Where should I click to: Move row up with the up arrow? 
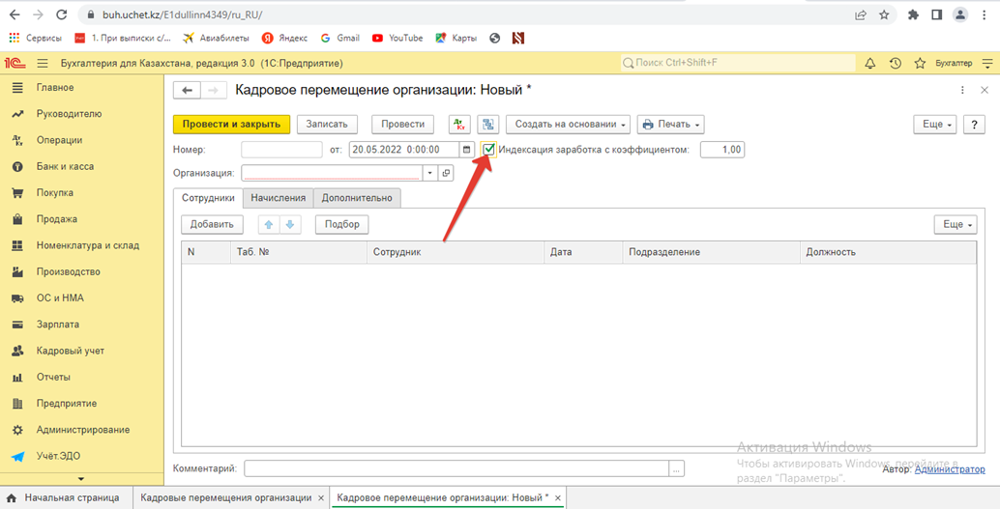(269, 224)
